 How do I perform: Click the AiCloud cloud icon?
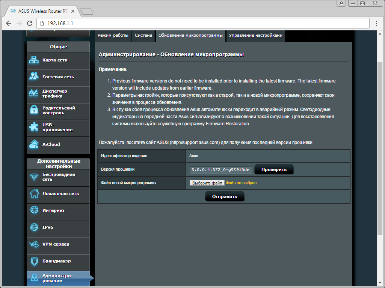click(x=34, y=144)
